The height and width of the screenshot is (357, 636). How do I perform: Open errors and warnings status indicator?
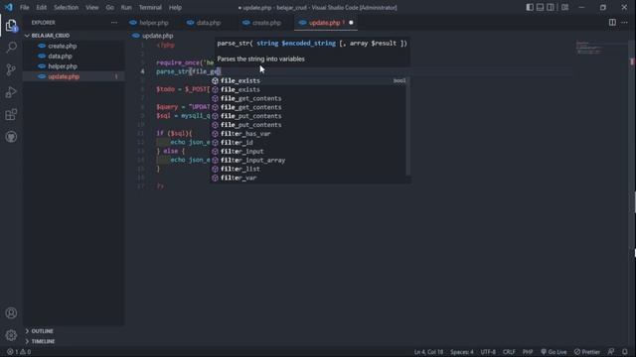click(19, 352)
